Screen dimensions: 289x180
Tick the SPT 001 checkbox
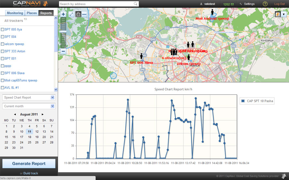[2, 59]
